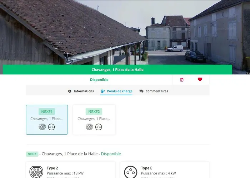Click Type E connector icon in NRXF2 card
Screen dimensions: 250x178
(x=99, y=127)
